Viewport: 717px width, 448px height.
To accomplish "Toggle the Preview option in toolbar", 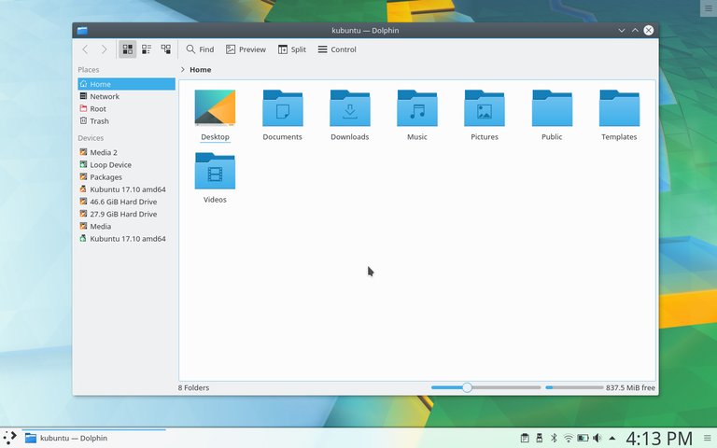I will coord(246,49).
